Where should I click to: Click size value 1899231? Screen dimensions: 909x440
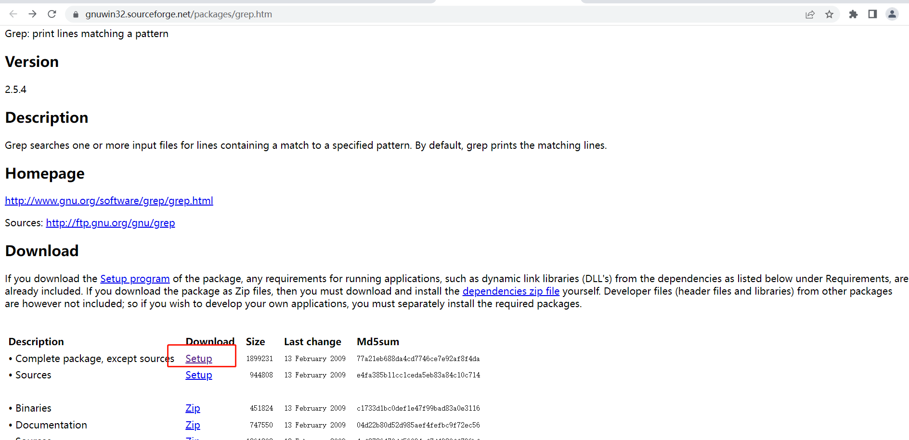[260, 359]
